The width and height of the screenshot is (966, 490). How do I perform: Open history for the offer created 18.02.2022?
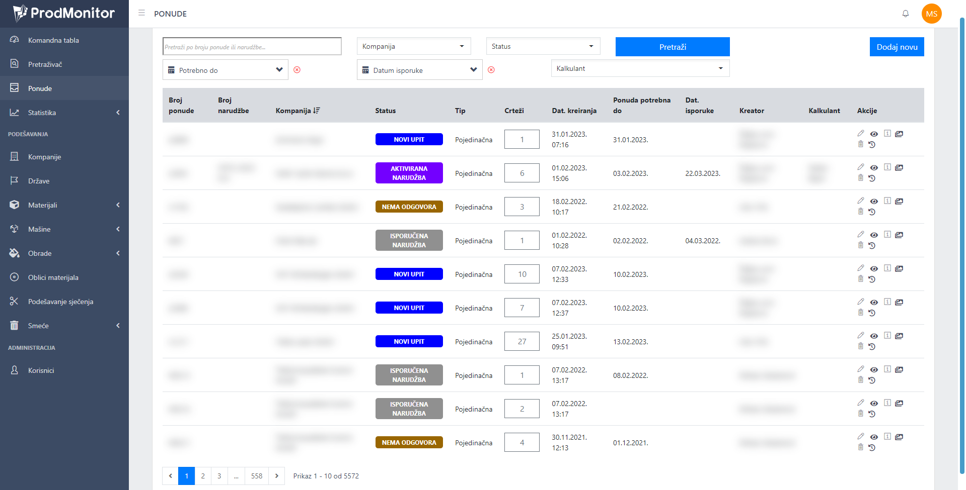pyautogui.click(x=872, y=212)
